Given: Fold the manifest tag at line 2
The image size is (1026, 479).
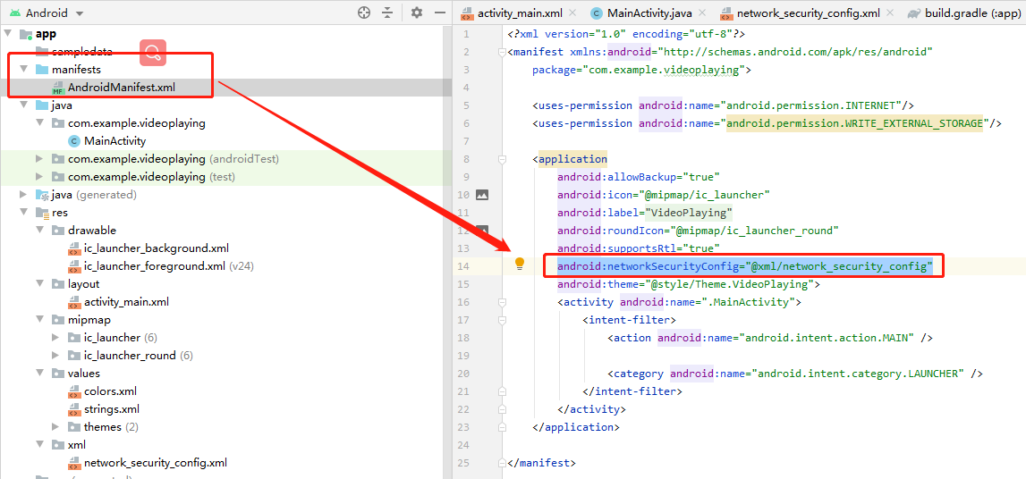Looking at the screenshot, I should pyautogui.click(x=502, y=52).
